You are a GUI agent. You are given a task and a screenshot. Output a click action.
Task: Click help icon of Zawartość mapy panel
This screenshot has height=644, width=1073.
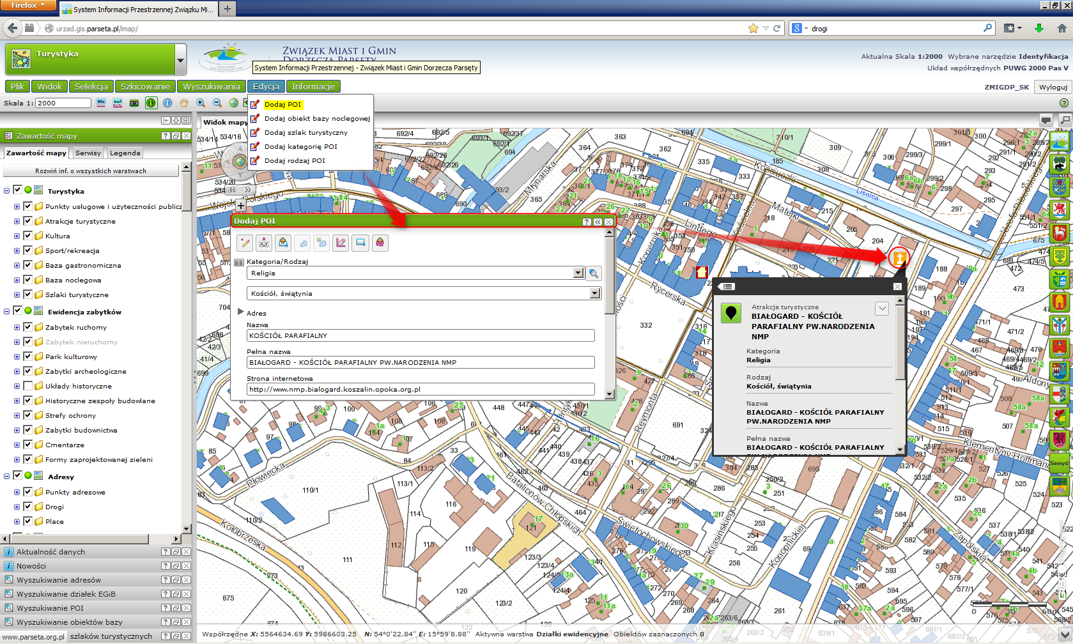[166, 136]
